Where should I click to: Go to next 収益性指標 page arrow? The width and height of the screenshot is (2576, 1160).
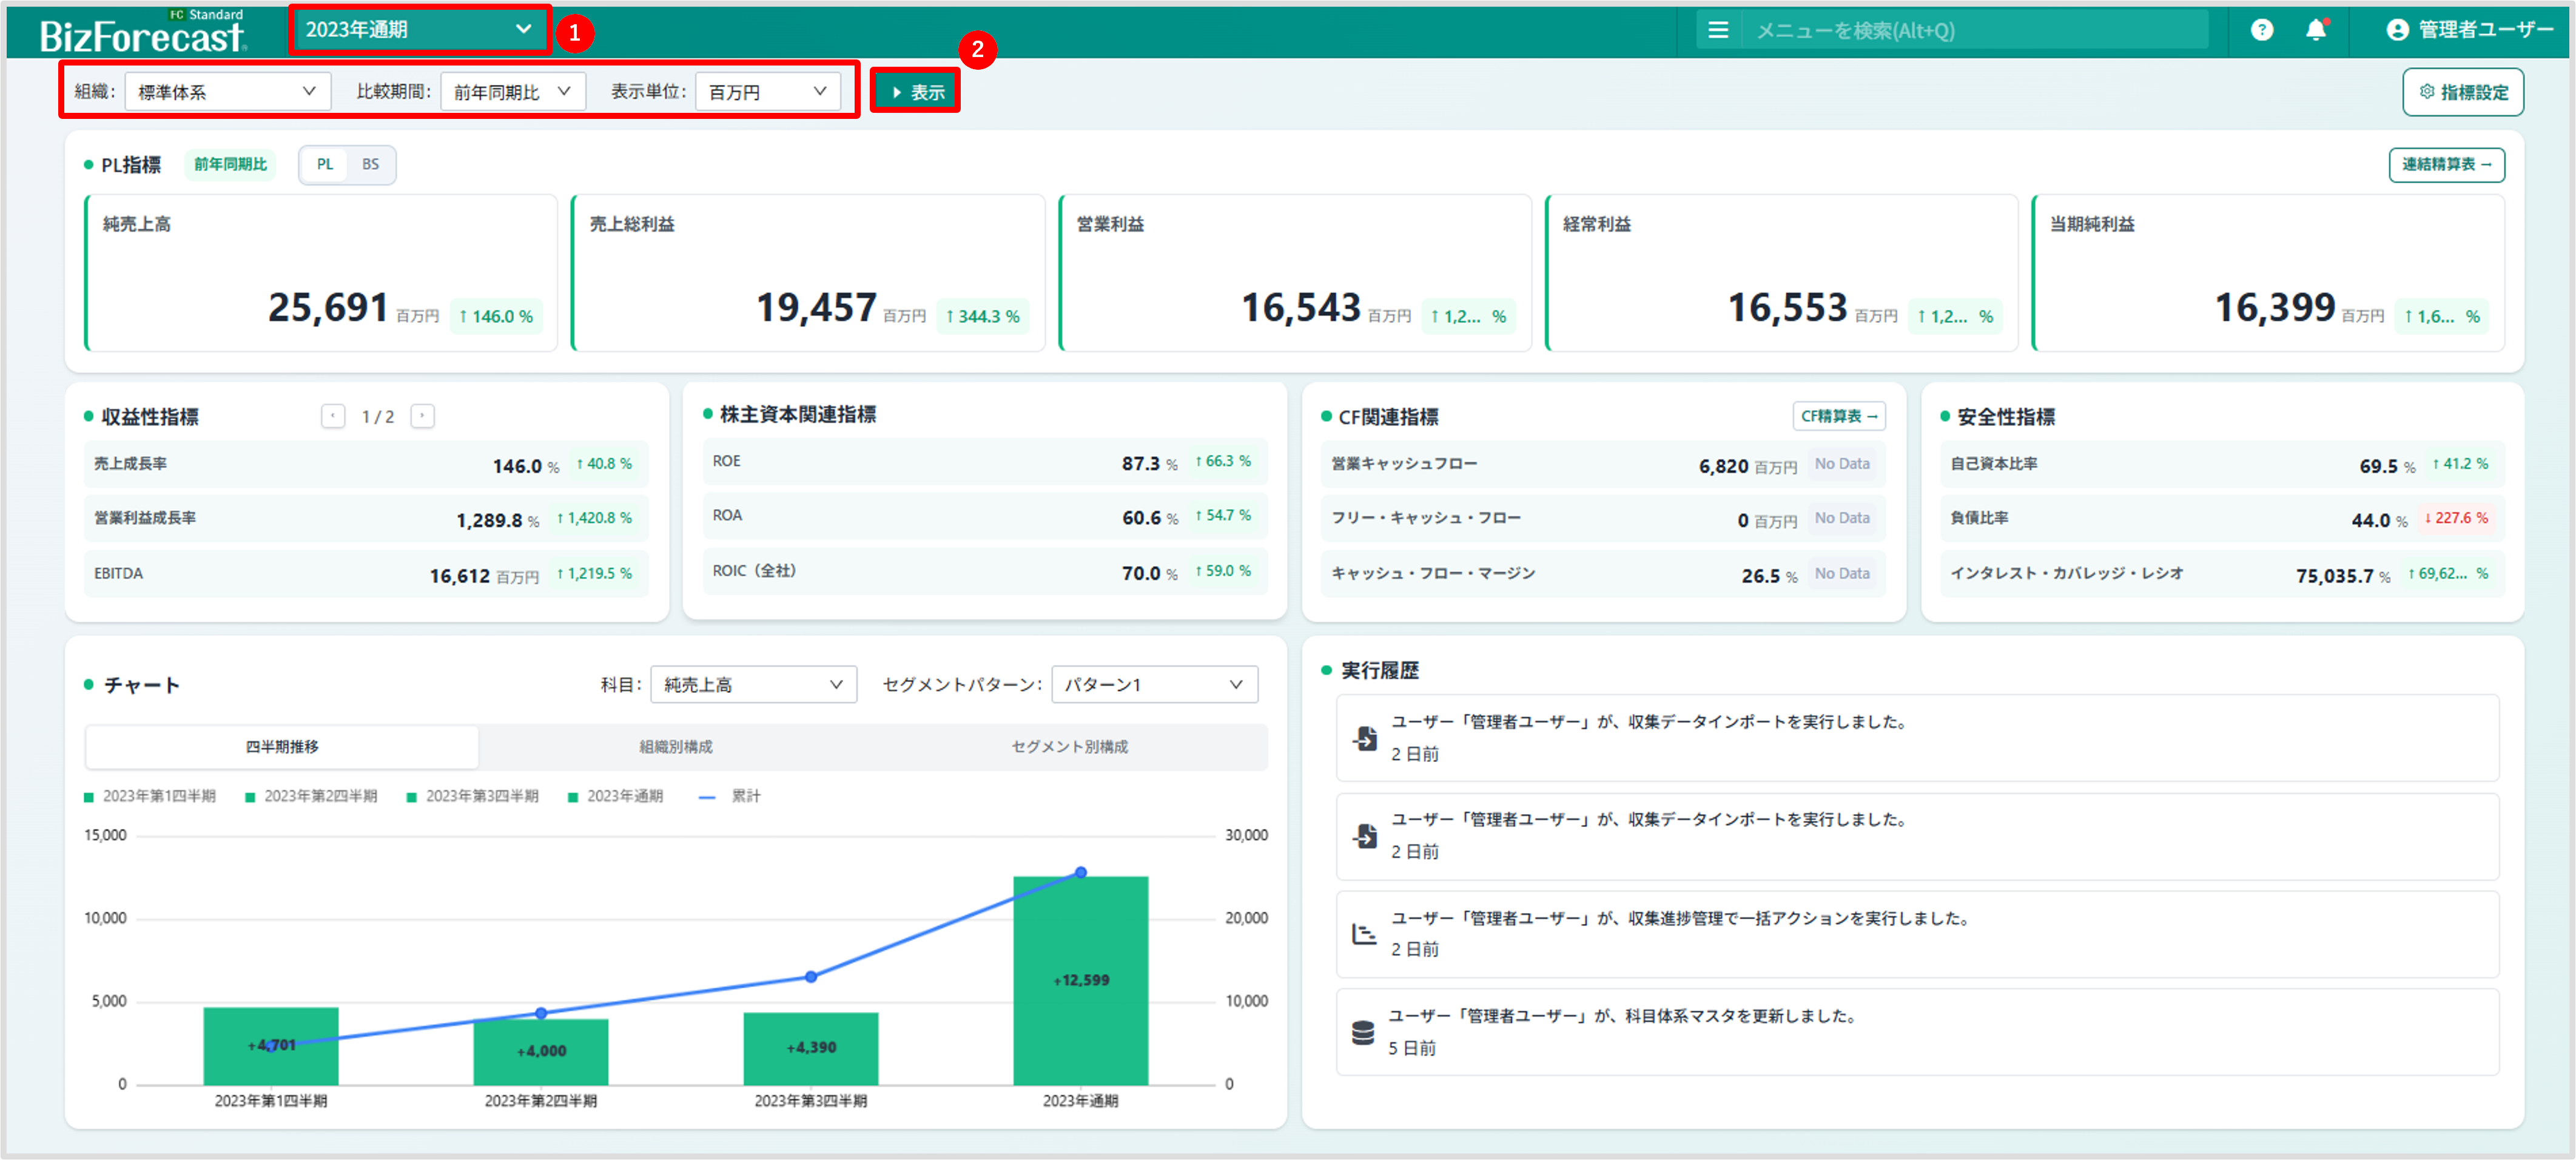[x=423, y=416]
